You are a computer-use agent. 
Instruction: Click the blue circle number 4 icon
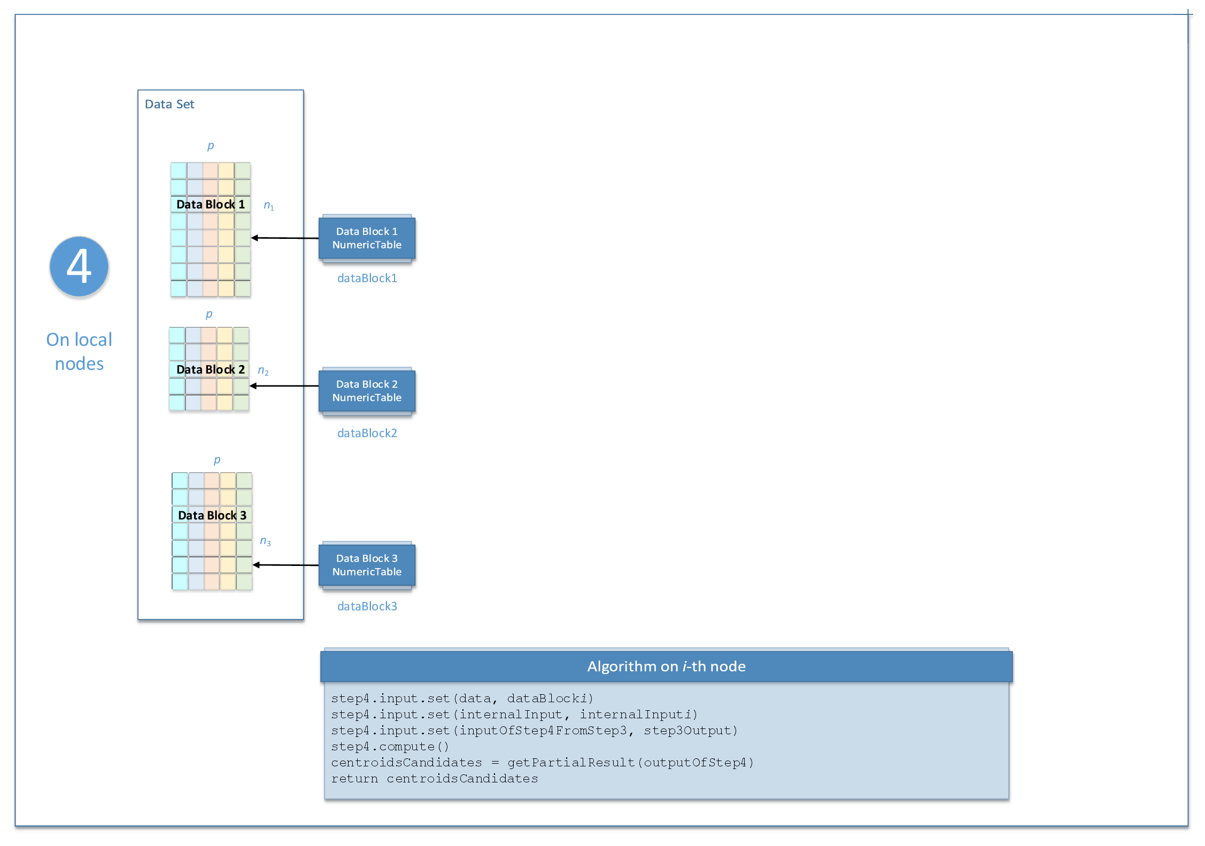click(79, 266)
